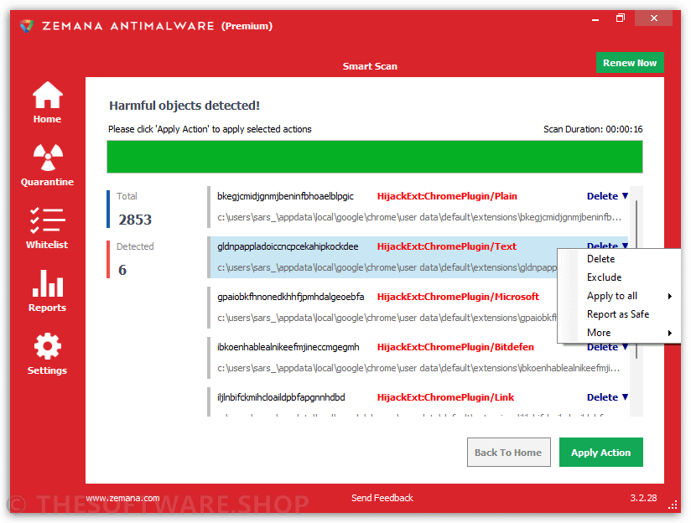Click the Back To Home button
Screen dimensions: 691x523
508,452
